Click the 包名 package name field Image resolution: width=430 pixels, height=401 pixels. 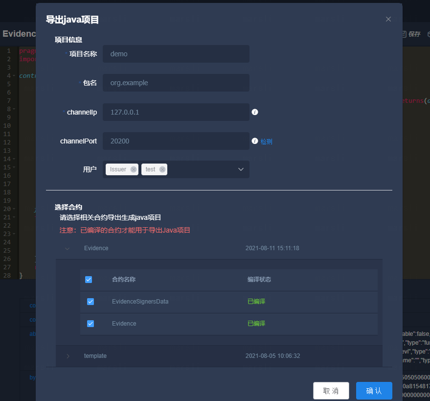point(176,83)
